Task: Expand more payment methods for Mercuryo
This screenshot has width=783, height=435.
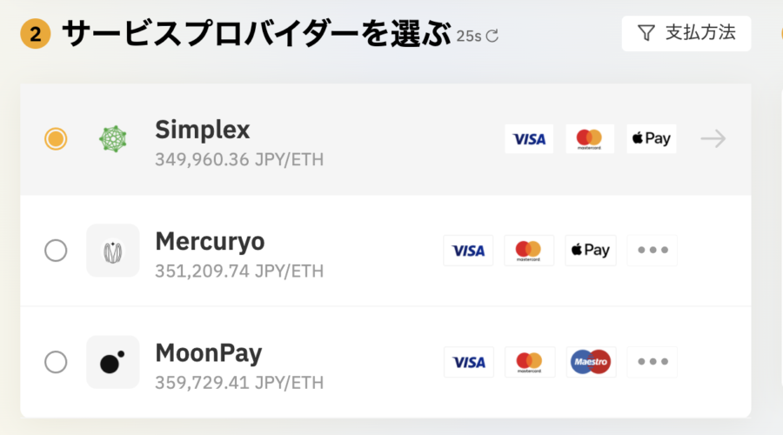Action: click(652, 251)
